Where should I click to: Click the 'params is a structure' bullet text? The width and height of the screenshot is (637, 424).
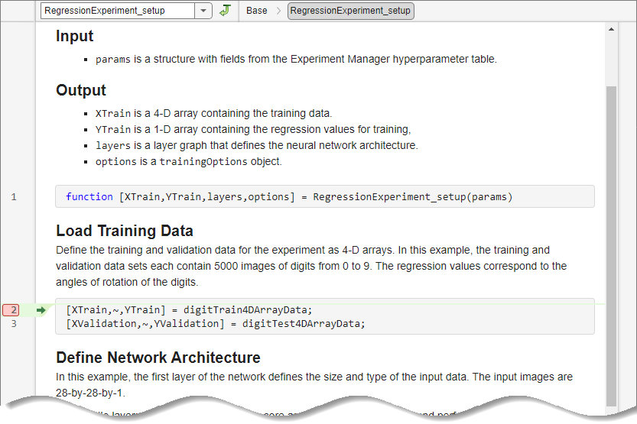coord(296,60)
